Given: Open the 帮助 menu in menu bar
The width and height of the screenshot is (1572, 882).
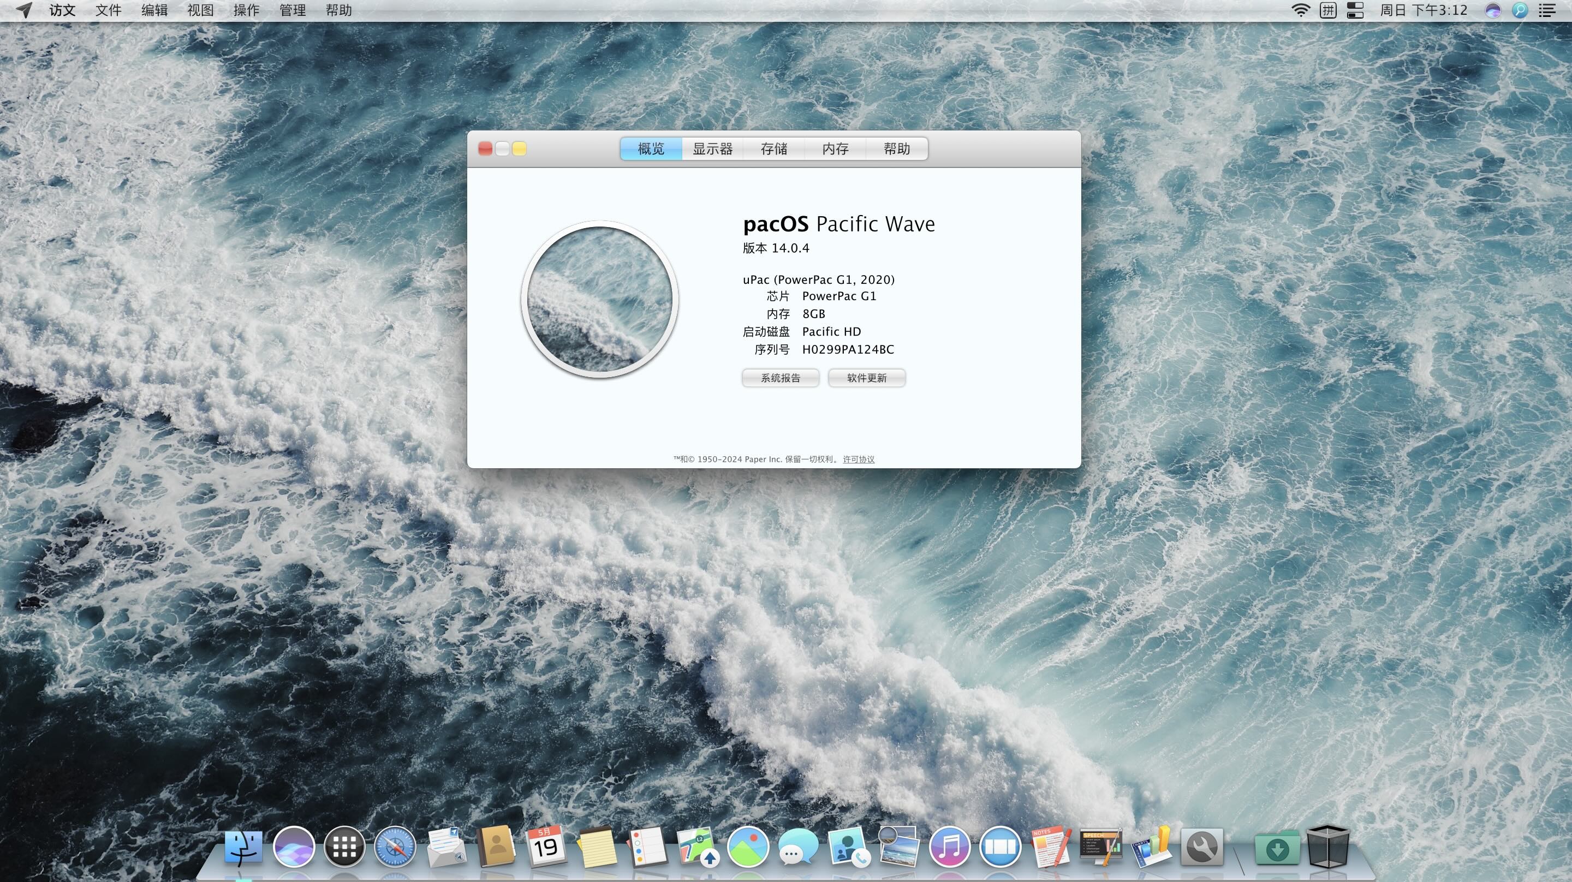Looking at the screenshot, I should (338, 10).
